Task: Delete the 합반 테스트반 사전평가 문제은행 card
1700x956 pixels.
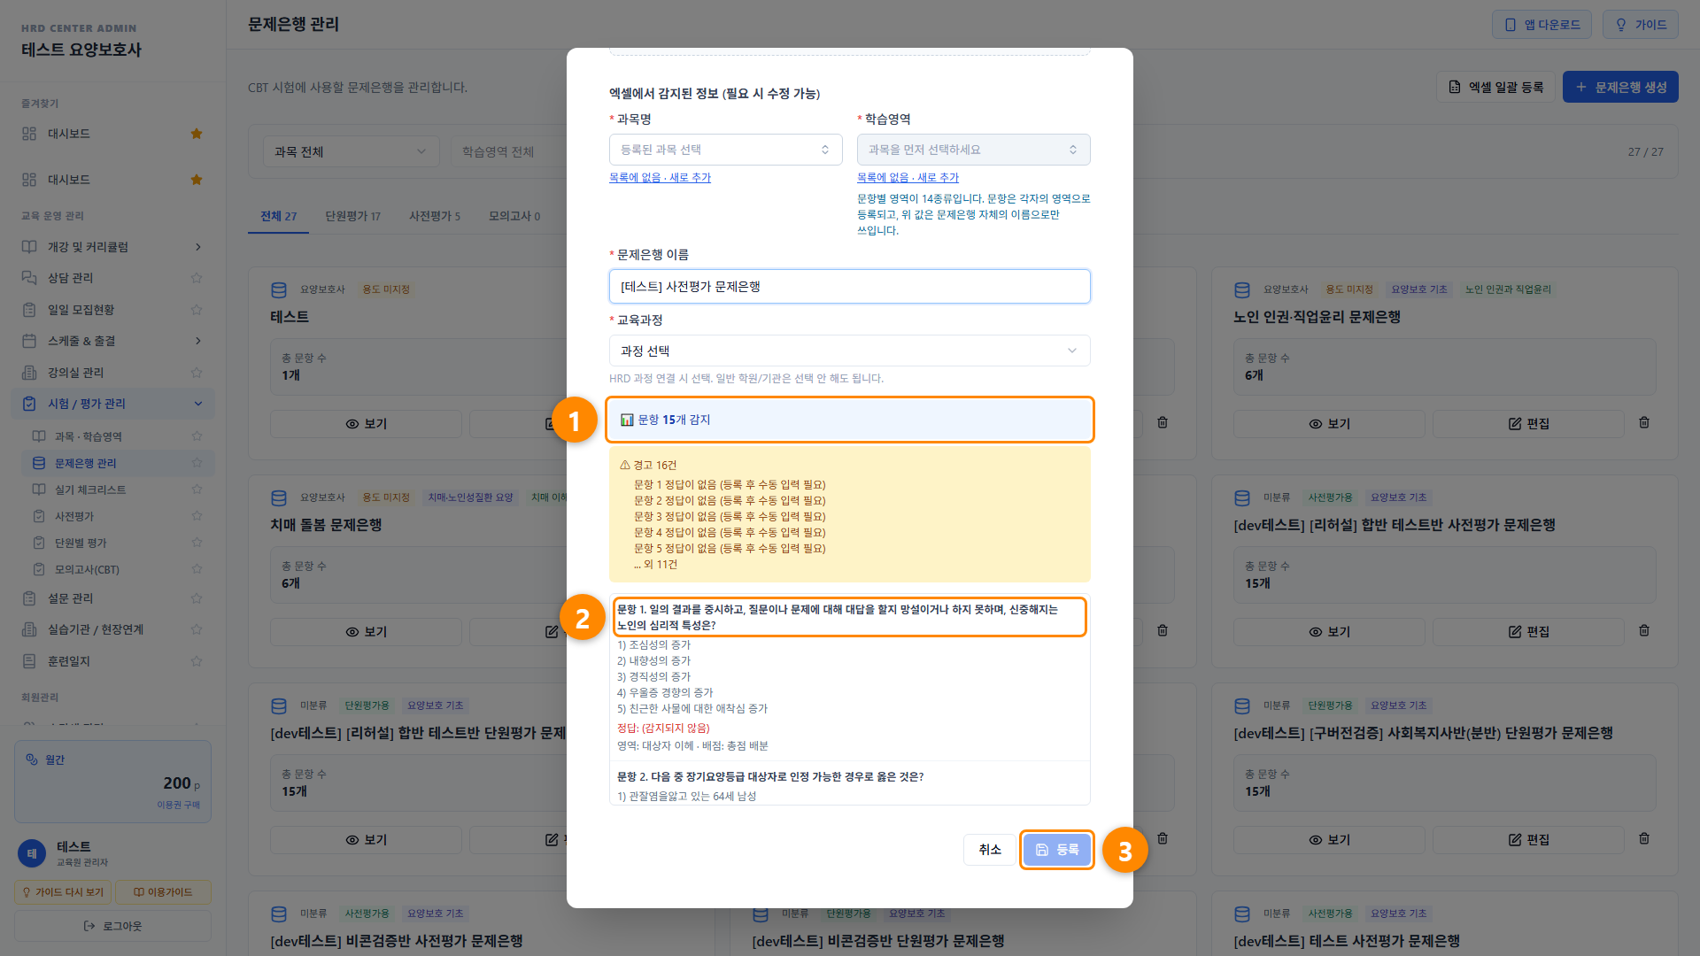Action: click(x=1644, y=631)
